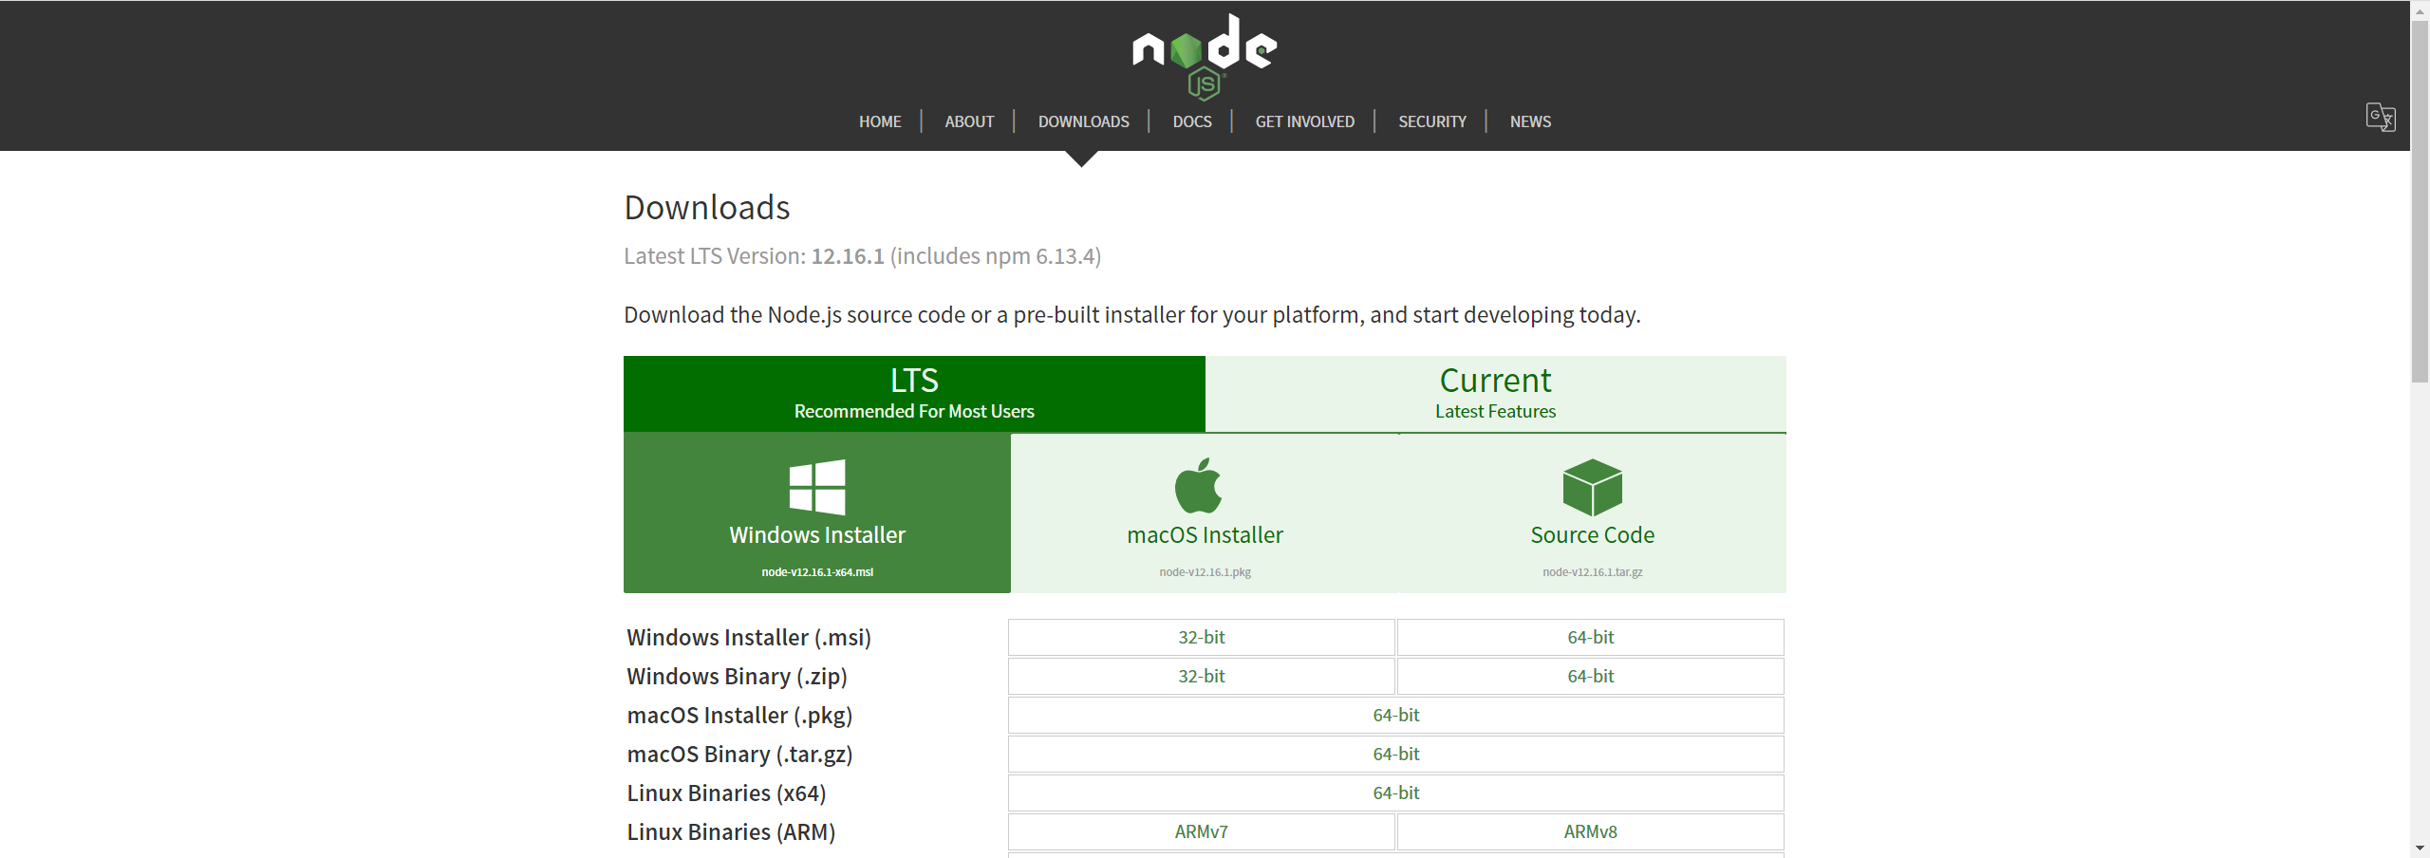Download 32-bit Windows Installer (.msi)
2430x858 pixels.
pyautogui.click(x=1202, y=638)
